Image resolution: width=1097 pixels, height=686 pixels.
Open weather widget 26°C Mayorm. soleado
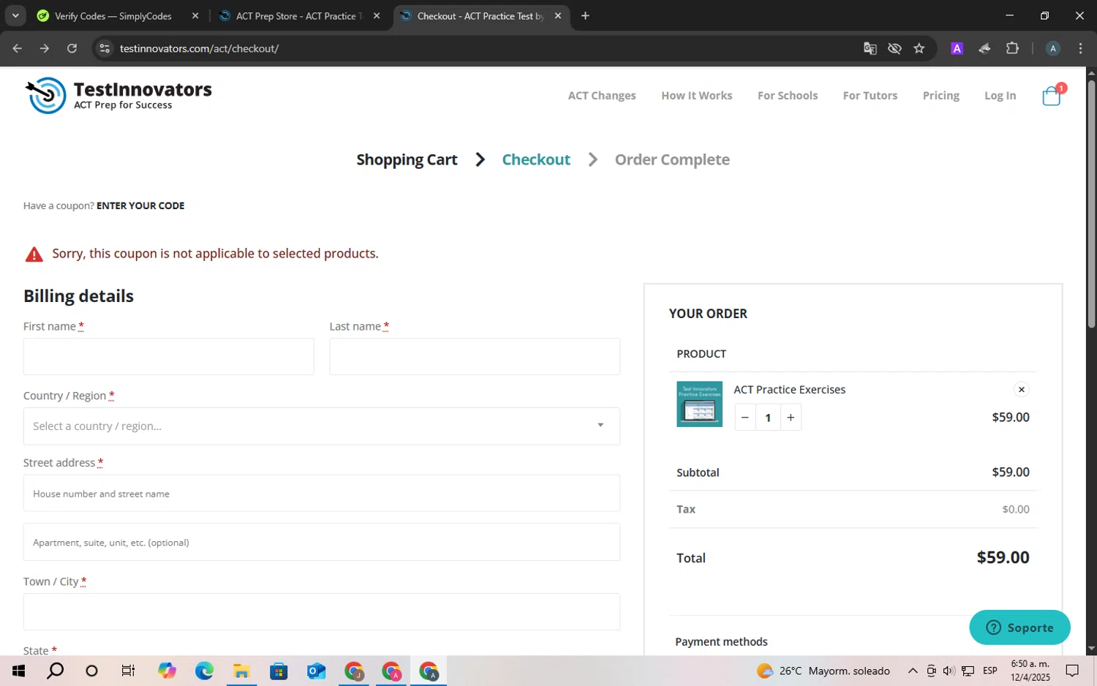(x=823, y=671)
